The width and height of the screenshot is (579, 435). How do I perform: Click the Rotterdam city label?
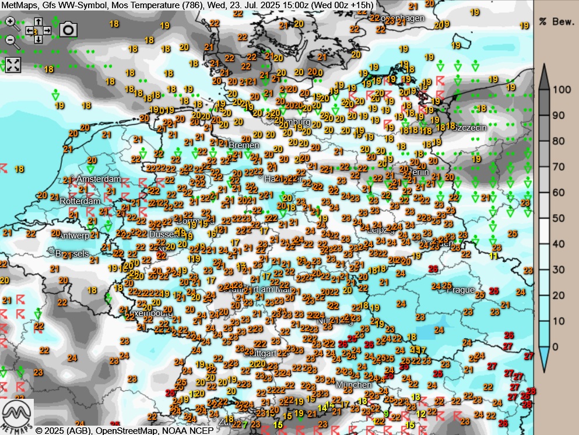coord(80,201)
